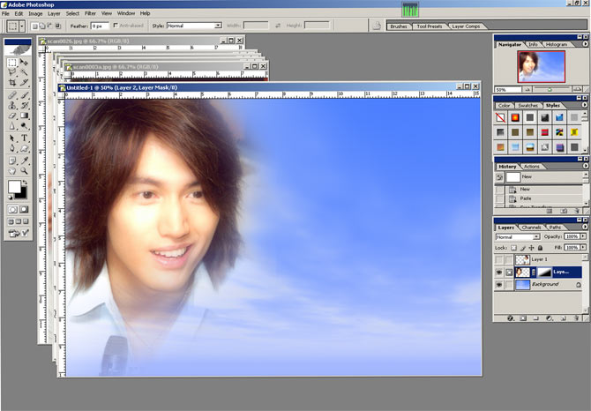Open the Navigator panel flyout menu arrow

pyautogui.click(x=585, y=44)
